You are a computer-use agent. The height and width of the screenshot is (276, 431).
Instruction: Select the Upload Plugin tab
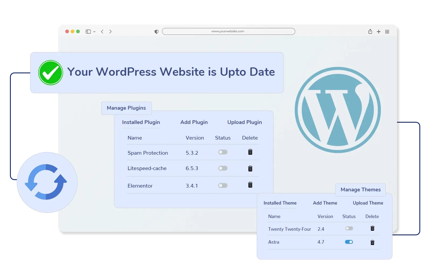(245, 122)
